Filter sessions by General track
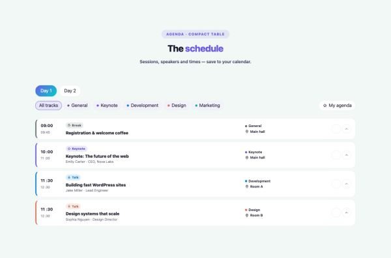 point(78,106)
